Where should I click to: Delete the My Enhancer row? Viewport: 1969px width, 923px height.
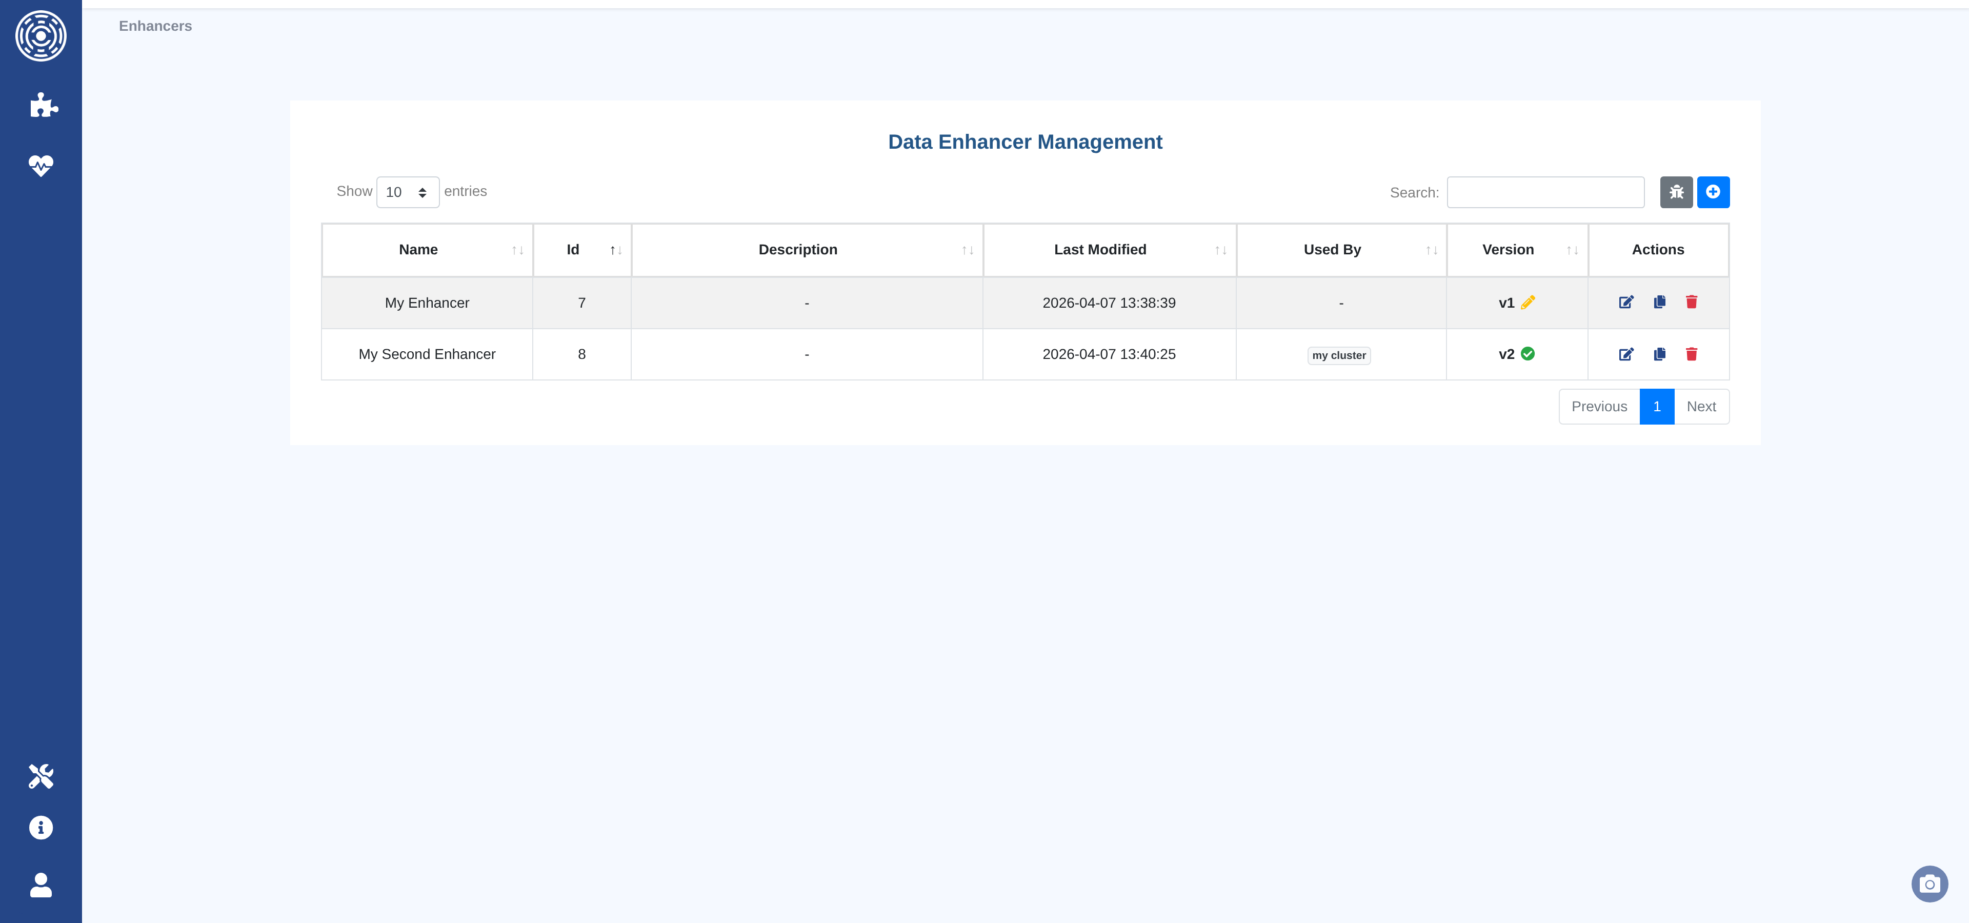click(1691, 303)
